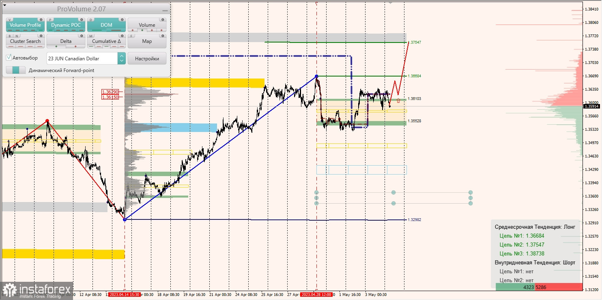The image size is (602, 300).
Task: Toggle Volume Profile indicator
Action: (25, 25)
